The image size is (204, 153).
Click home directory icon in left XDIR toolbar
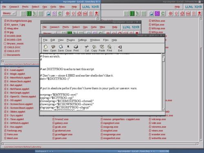pyautogui.click(x=80, y=13)
